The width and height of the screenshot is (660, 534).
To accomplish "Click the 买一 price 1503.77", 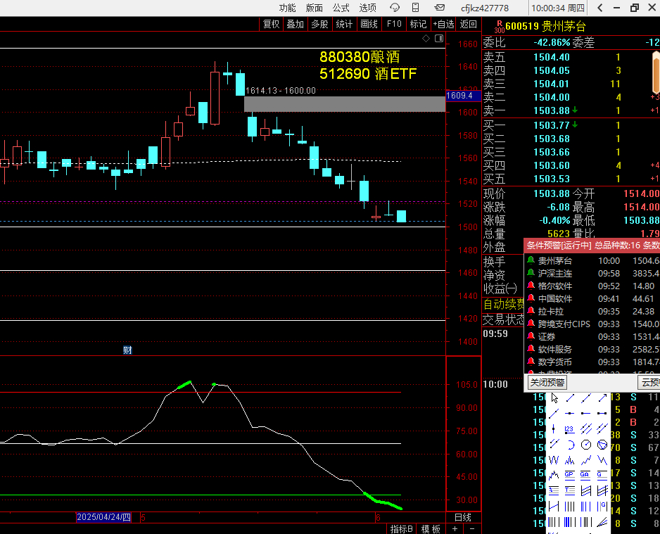I will coord(552,125).
